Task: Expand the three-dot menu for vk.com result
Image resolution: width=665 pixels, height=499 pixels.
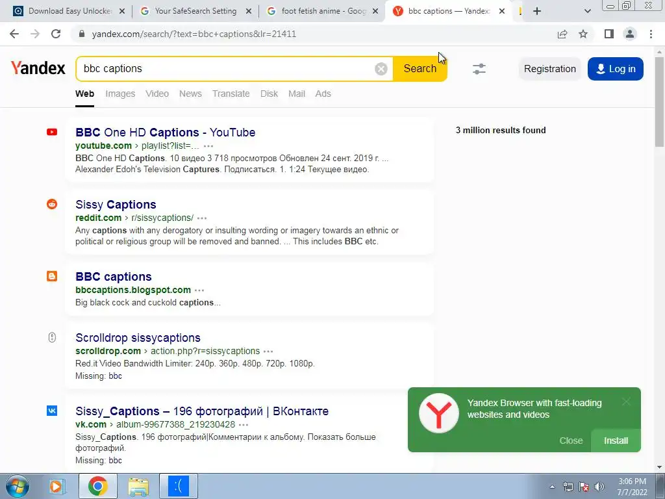Action: [x=244, y=425]
